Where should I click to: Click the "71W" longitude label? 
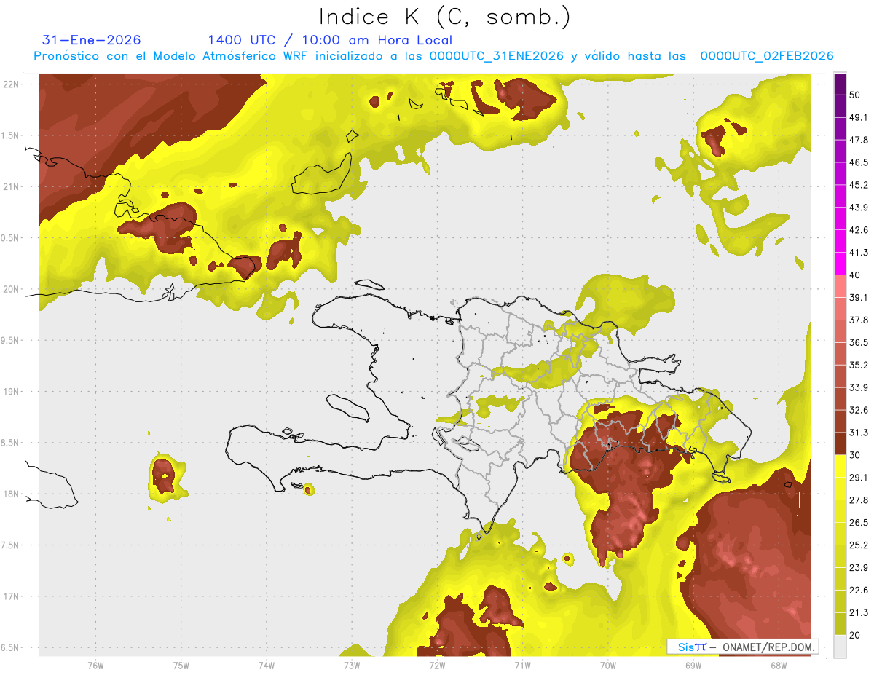click(x=522, y=665)
